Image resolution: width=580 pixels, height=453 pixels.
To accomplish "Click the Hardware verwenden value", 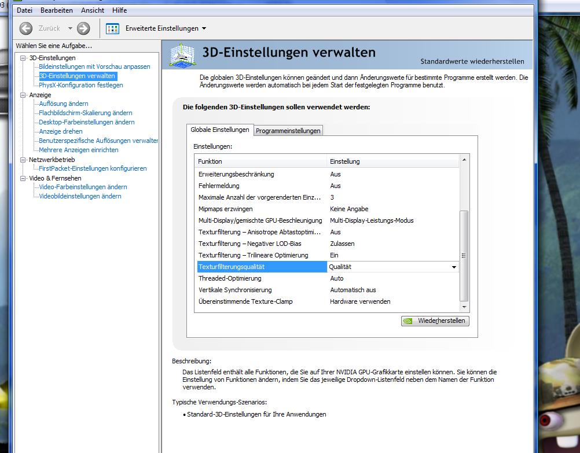I will [360, 302].
